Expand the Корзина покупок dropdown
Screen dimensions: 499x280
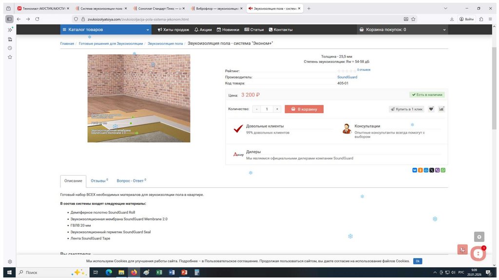[x=402, y=30]
